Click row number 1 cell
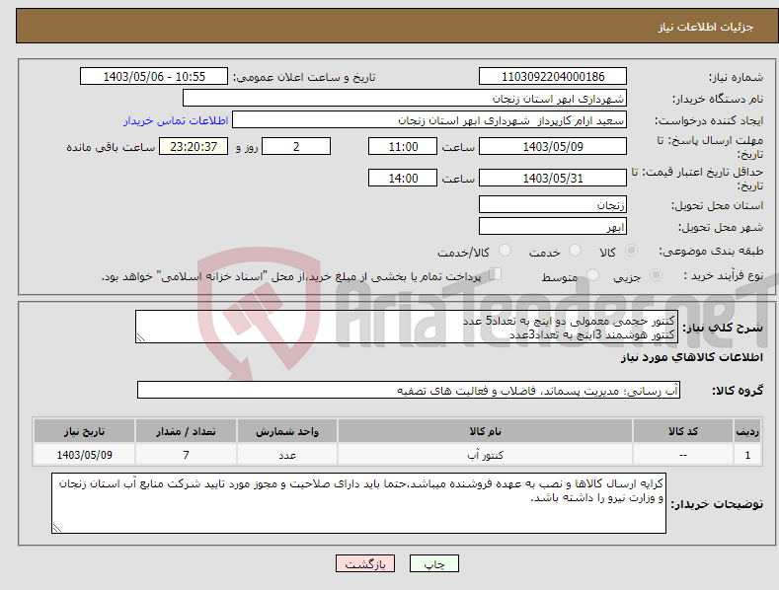Viewport: 779px width, 590px height. 747,455
